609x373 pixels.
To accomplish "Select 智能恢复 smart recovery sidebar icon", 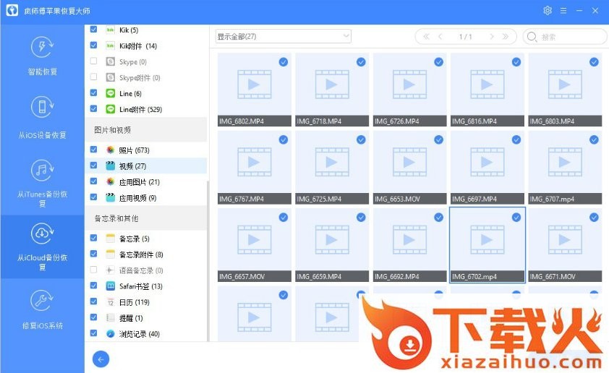I will pyautogui.click(x=42, y=48).
